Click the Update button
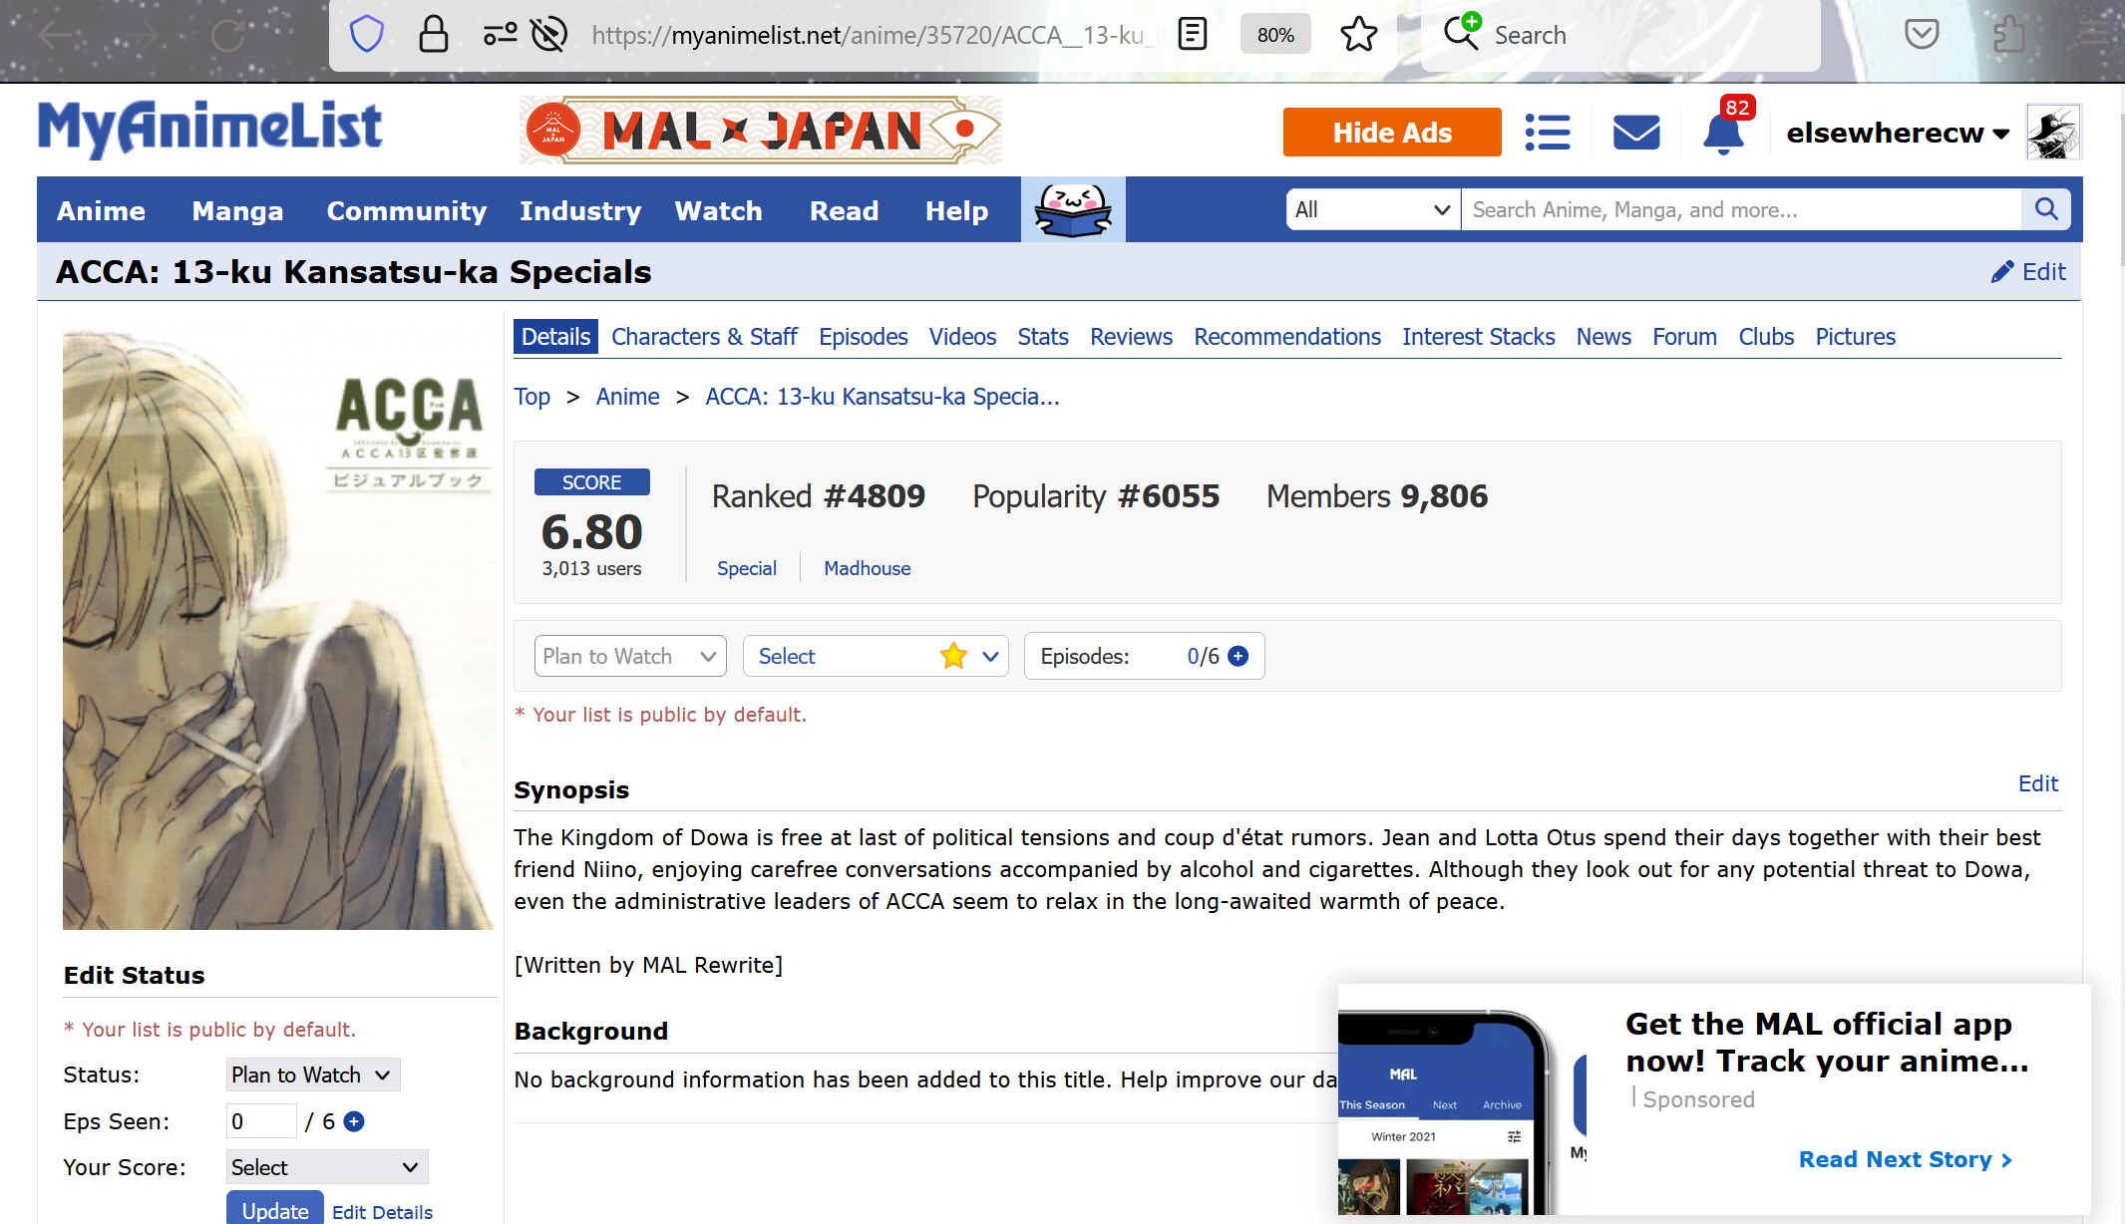Image resolution: width=2125 pixels, height=1224 pixels. tap(275, 1209)
